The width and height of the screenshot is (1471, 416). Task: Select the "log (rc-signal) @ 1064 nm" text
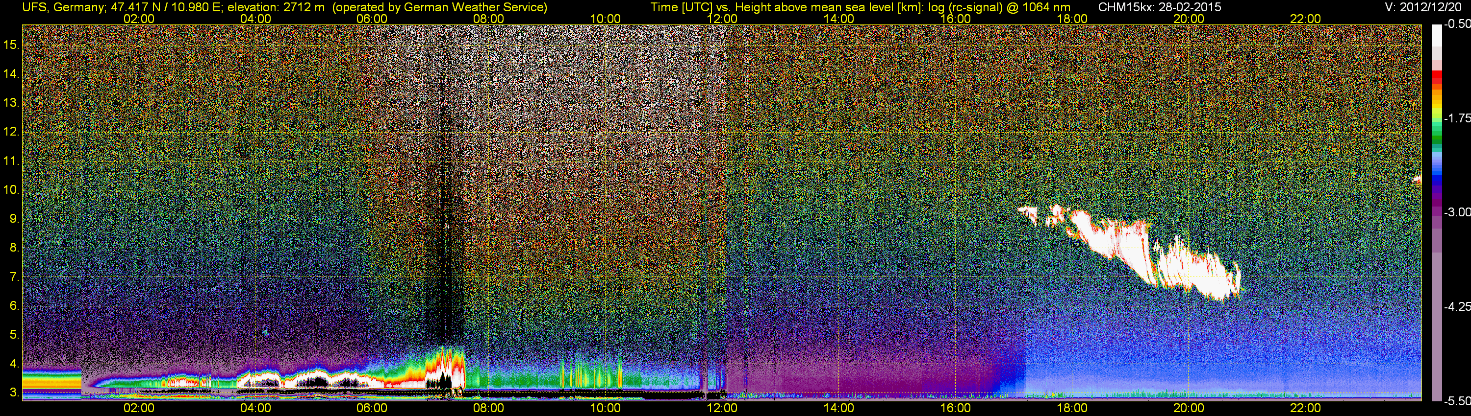(x=999, y=7)
